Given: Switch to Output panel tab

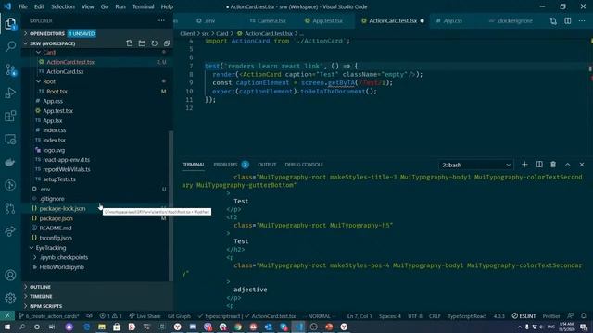Looking at the screenshot, I should click(267, 165).
